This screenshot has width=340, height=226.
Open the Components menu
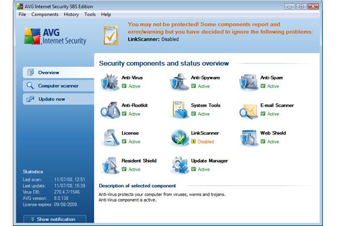(x=45, y=15)
